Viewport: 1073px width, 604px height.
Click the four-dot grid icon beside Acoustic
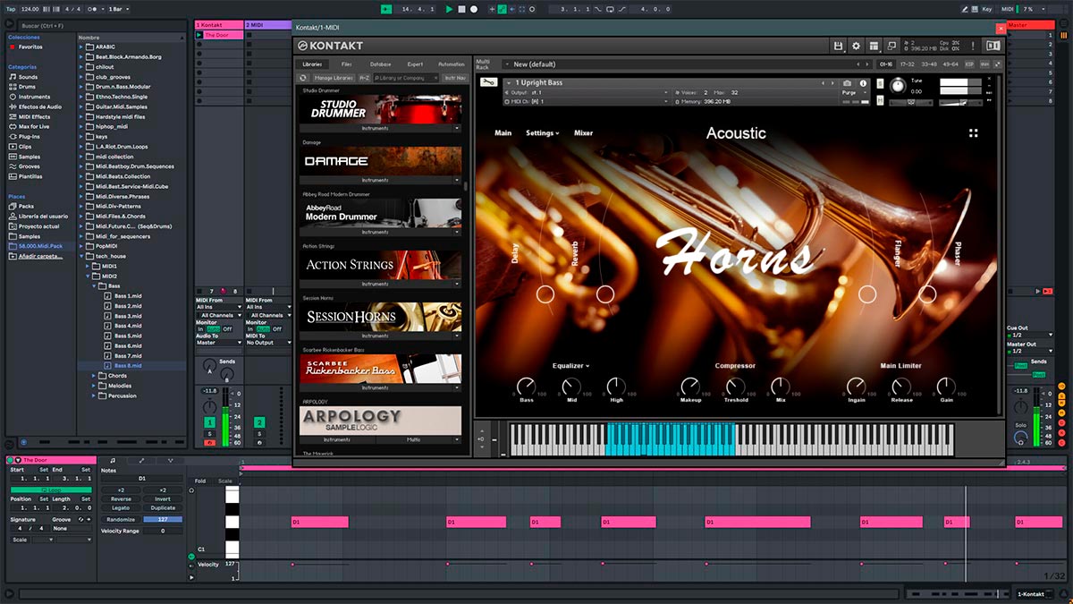click(973, 132)
